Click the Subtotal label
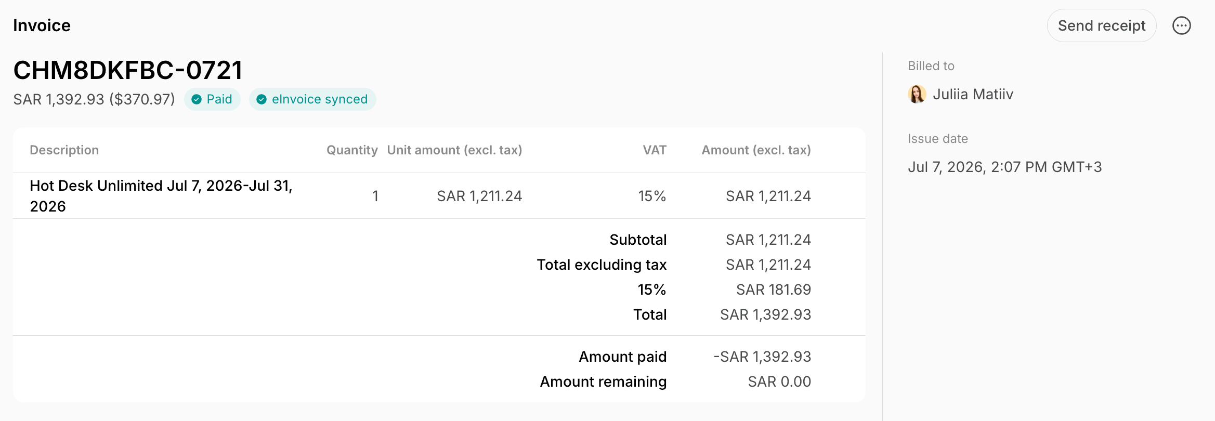The image size is (1215, 421). pos(638,240)
